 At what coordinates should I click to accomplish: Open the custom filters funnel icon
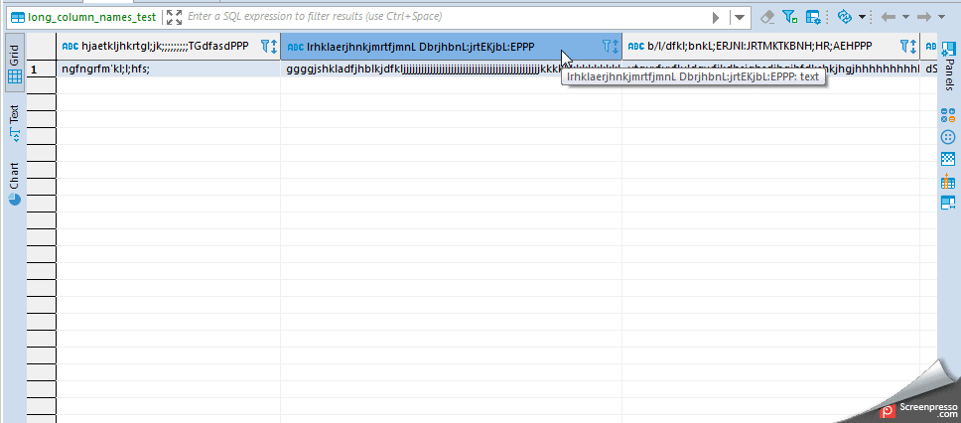[x=790, y=17]
